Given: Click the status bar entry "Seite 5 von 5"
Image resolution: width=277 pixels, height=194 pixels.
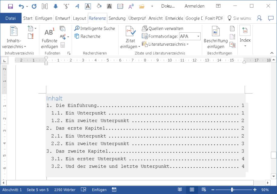Looking at the screenshot, I should coord(38,190).
